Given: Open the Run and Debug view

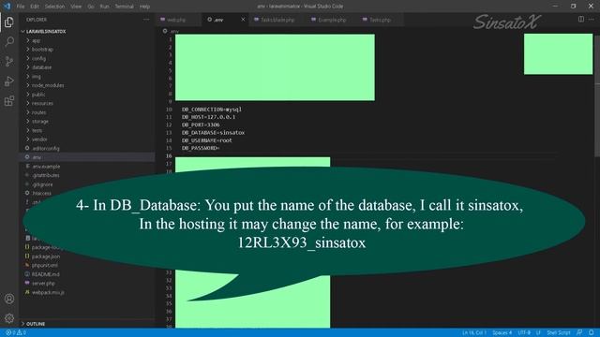Looking at the screenshot, I should 9,81.
